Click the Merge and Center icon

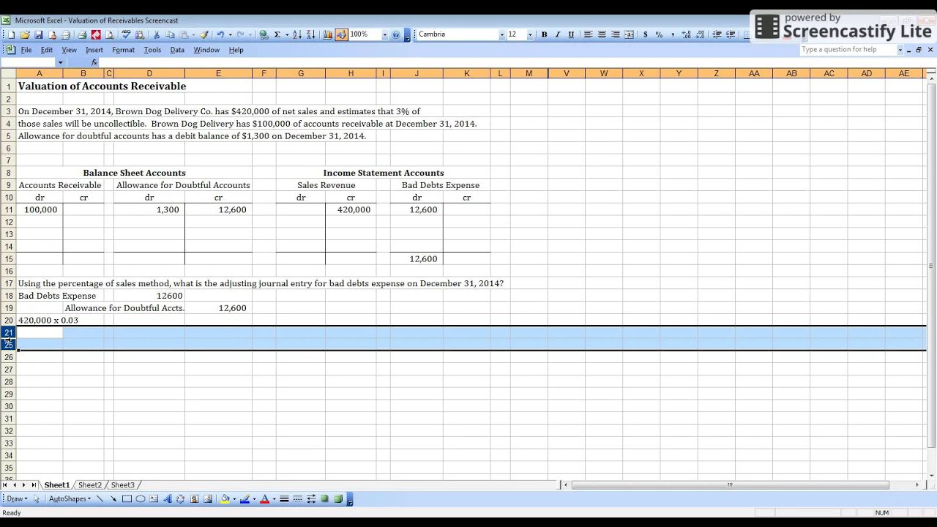pyautogui.click(x=629, y=34)
